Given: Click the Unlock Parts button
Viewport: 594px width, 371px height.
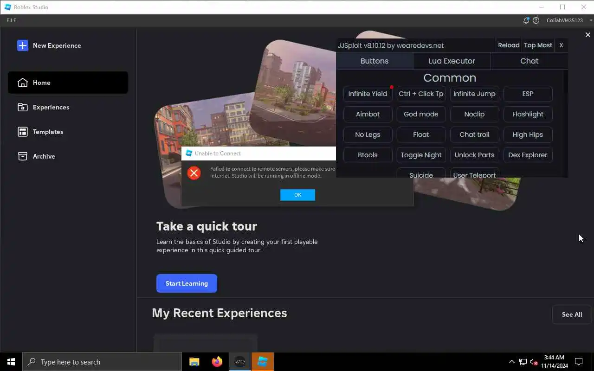Looking at the screenshot, I should point(474,155).
